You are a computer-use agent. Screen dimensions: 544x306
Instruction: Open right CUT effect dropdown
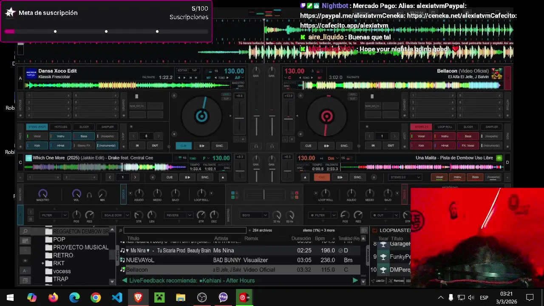385,215
